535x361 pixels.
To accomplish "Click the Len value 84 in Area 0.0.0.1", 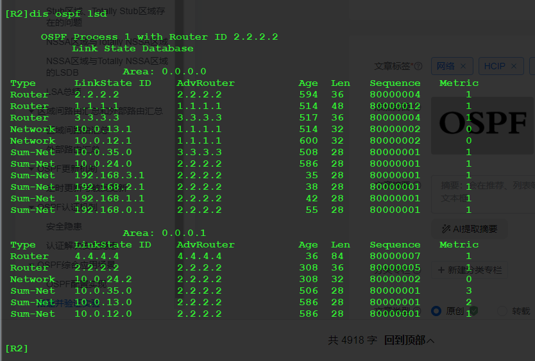I will tap(337, 256).
